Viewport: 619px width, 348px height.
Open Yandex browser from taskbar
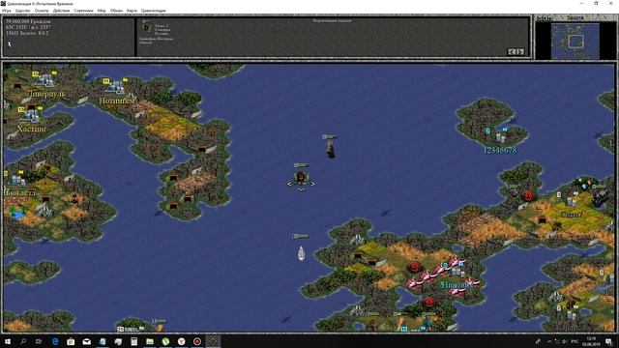point(181,341)
